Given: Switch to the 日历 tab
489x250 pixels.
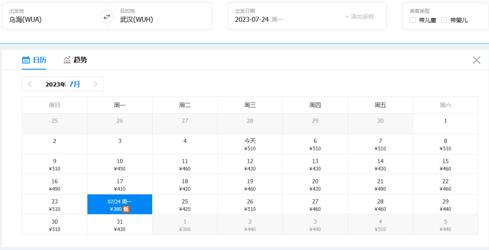Looking at the screenshot, I should (34, 60).
